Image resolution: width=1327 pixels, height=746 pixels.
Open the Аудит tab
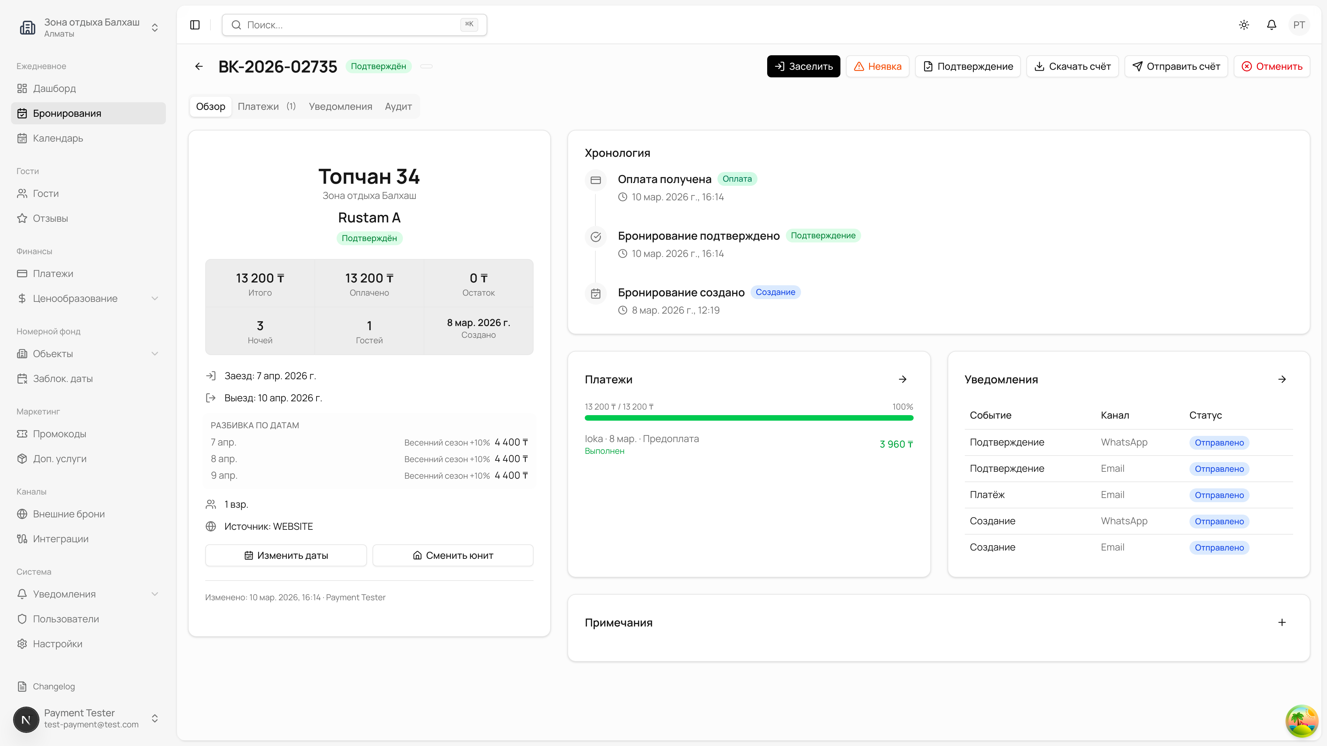coord(398,107)
